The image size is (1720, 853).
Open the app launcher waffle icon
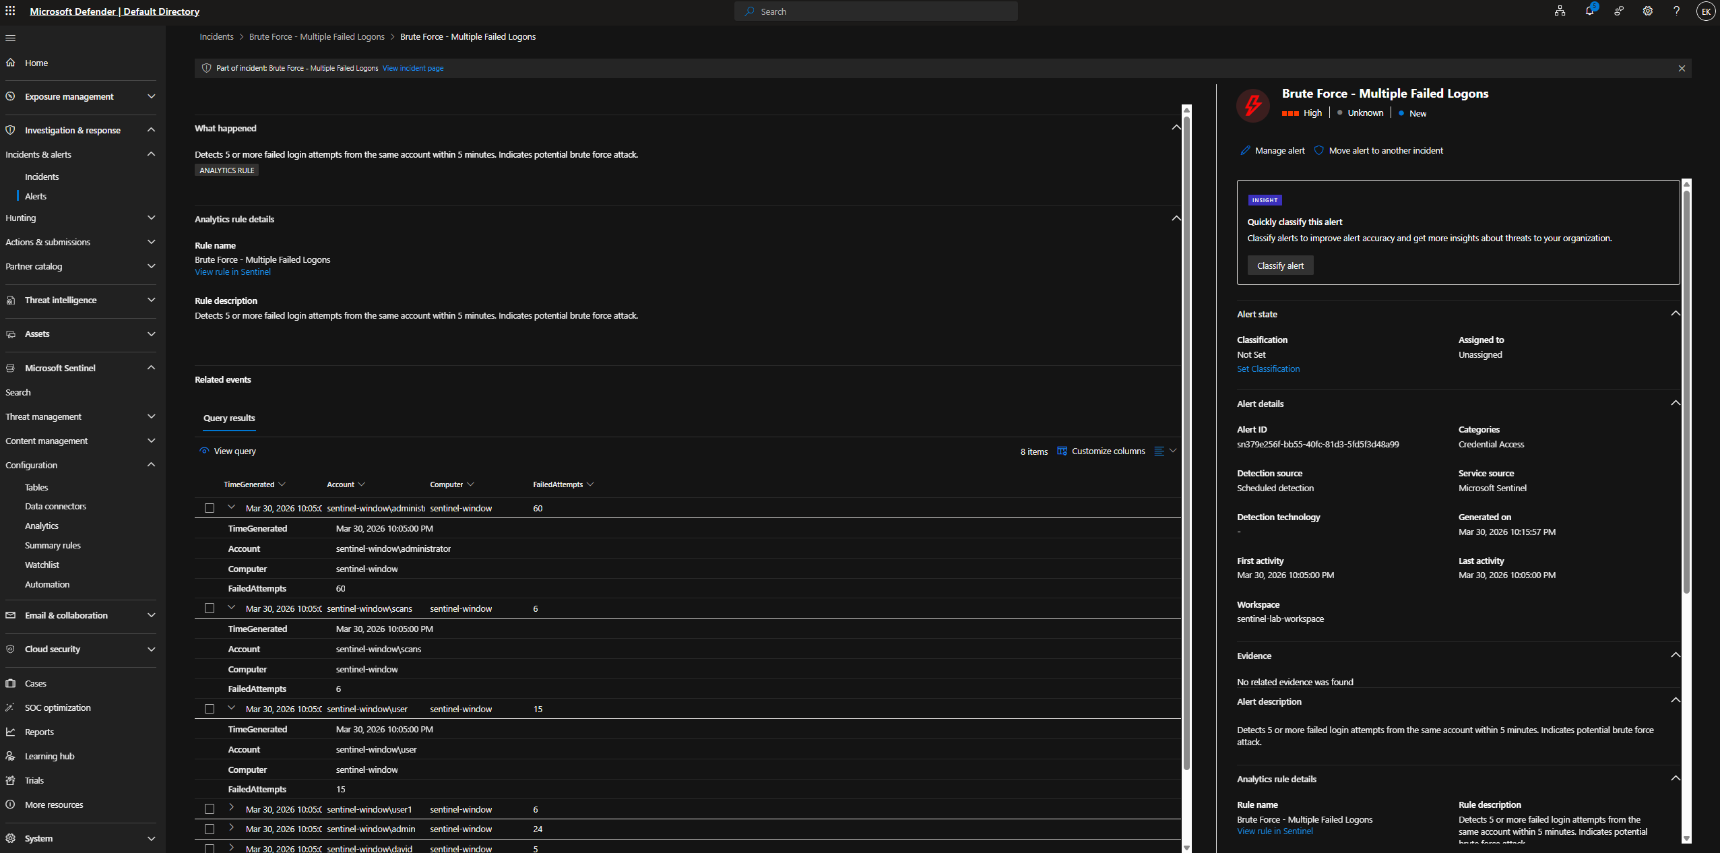[x=10, y=11]
